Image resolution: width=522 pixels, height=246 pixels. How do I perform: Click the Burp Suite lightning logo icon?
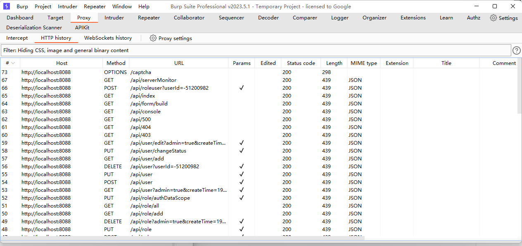click(x=6, y=6)
